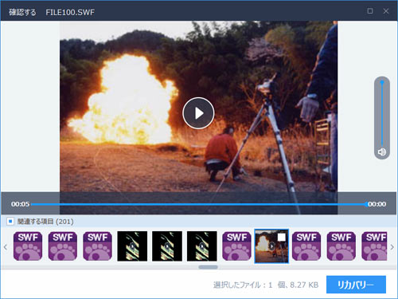Tick the checkbox on the selected explosion thumbnail

pyautogui.click(x=282, y=237)
